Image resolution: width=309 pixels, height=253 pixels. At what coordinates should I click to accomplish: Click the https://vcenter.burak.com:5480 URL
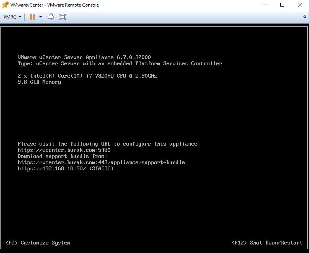pyautogui.click(x=64, y=150)
